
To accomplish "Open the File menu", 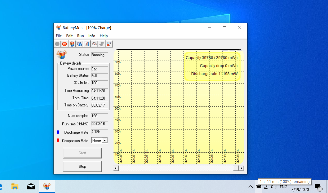I will (x=59, y=36).
